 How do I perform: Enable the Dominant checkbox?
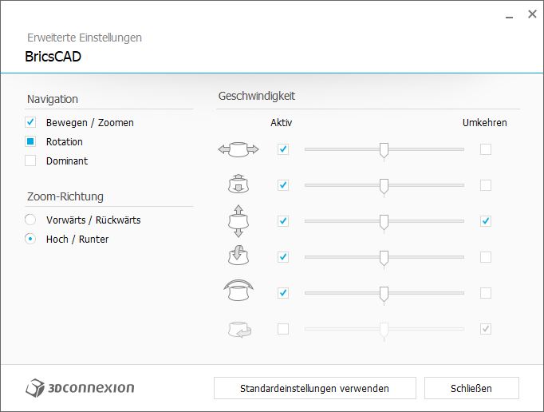pyautogui.click(x=30, y=160)
